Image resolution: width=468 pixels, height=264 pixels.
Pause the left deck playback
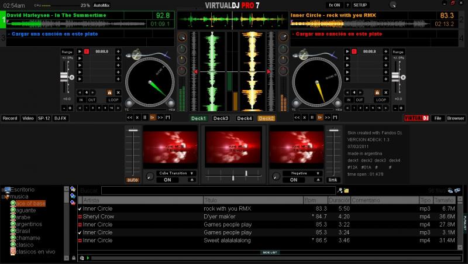(146, 118)
